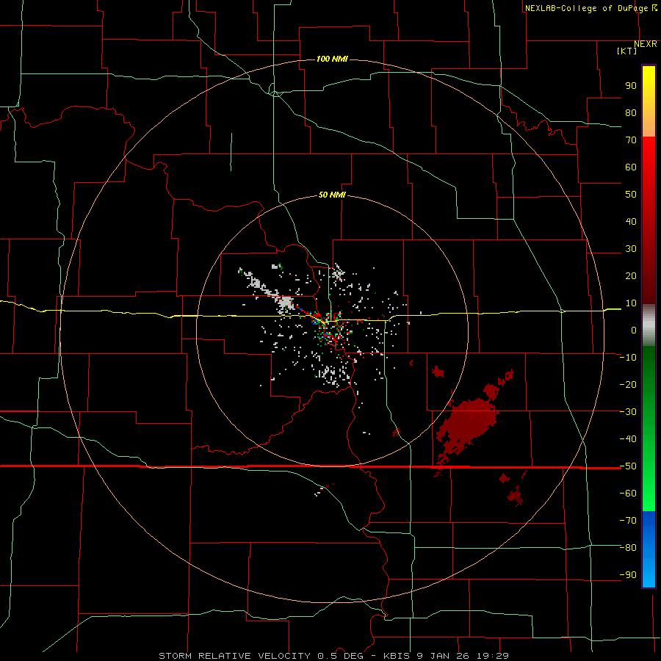
Task: Click the -50 value on the velocity scale
Action: pos(628,466)
